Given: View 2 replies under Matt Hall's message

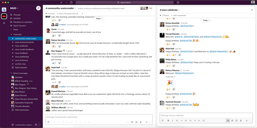Looking at the screenshot, I should [62, 87].
